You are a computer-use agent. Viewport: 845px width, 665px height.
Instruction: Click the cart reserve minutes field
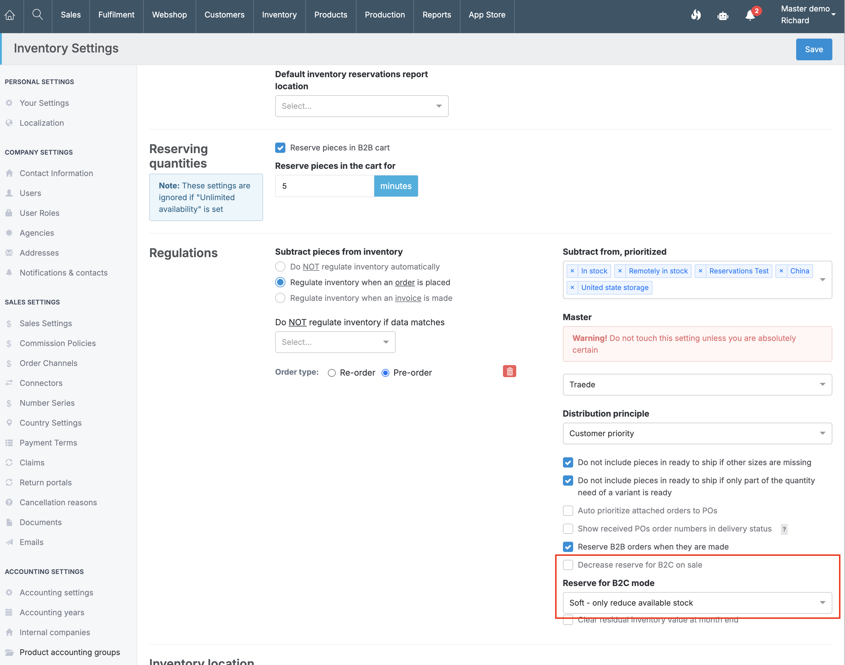pyautogui.click(x=325, y=186)
